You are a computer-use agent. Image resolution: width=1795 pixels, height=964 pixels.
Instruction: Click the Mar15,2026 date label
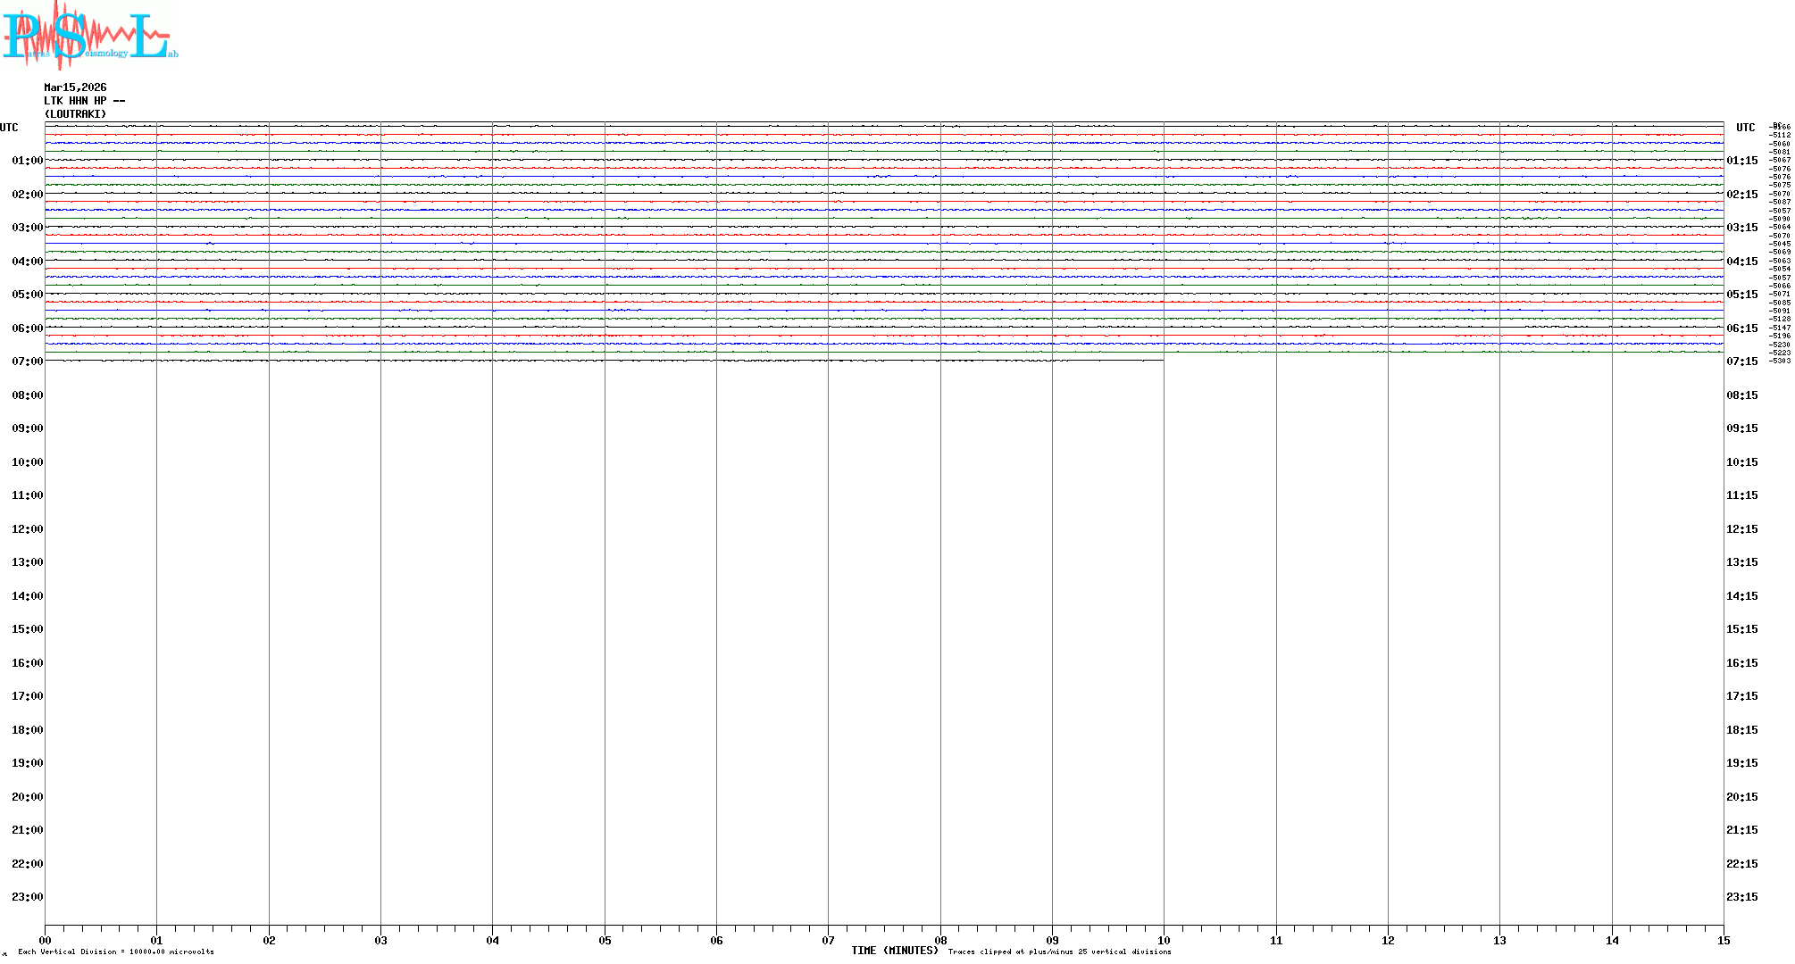[x=75, y=87]
